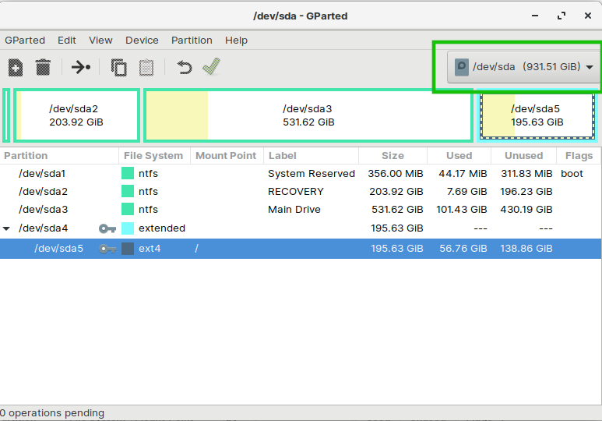The height and width of the screenshot is (421, 602).
Task: Click the Apply all operations checkmark
Action: pyautogui.click(x=211, y=66)
